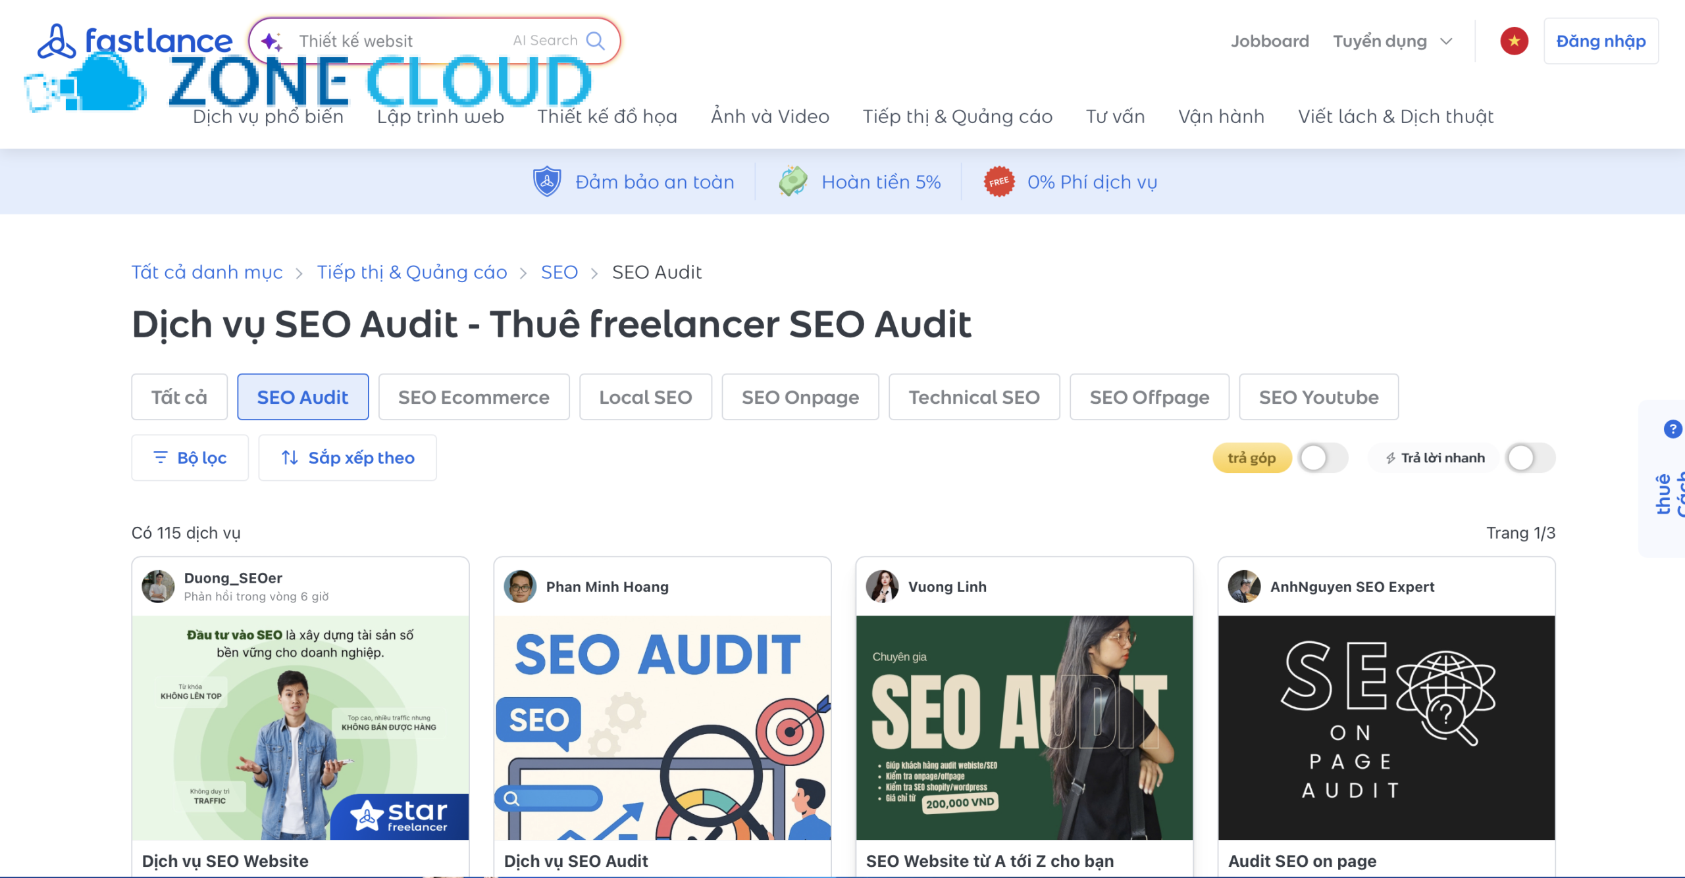Screen dimensions: 1685x878
Task: Open the Bộ lọc filter panel
Action: point(190,458)
